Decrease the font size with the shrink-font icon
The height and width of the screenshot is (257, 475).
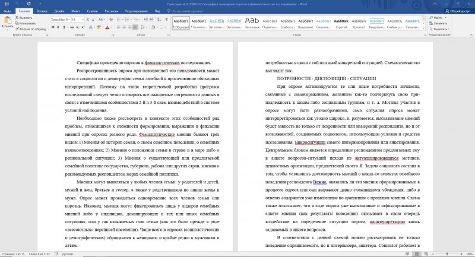[93, 20]
